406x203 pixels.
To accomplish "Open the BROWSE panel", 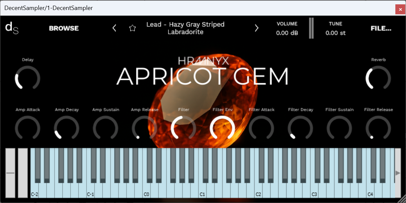I will click(x=64, y=28).
